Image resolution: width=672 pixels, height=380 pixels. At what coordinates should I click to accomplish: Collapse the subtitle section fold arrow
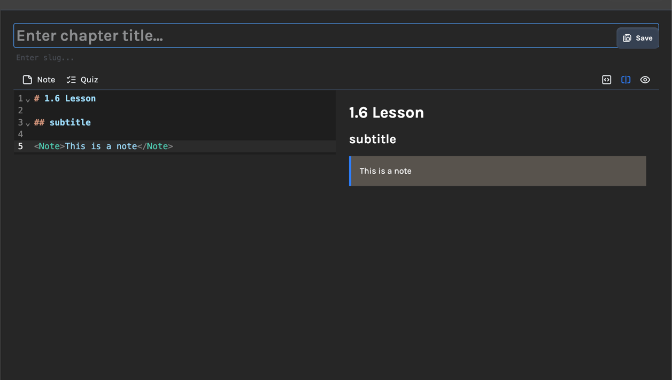point(28,124)
